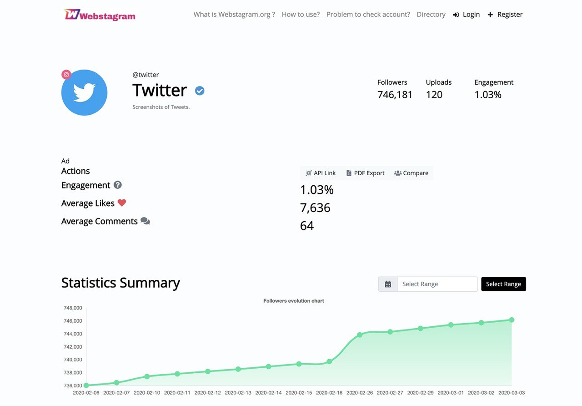This screenshot has height=406, width=582.
Task: Click the Webstagram logo
Action: point(100,15)
